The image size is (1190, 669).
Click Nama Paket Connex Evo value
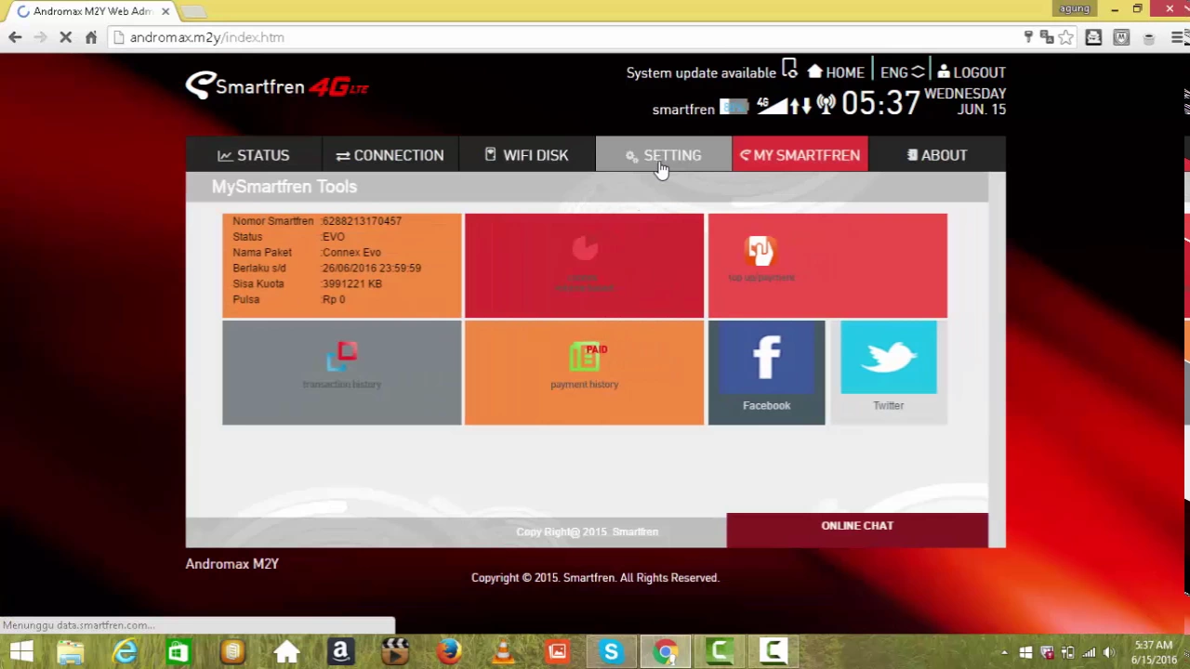point(351,252)
